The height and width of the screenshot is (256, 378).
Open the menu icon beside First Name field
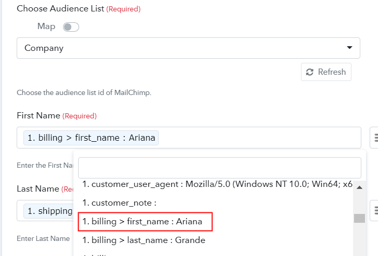[375, 138]
